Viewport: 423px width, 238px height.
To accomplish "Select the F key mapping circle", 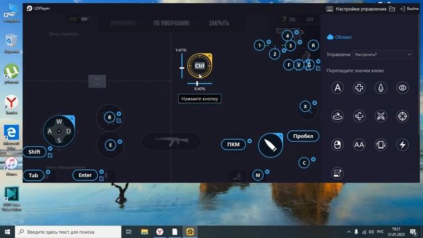I will tap(289, 65).
